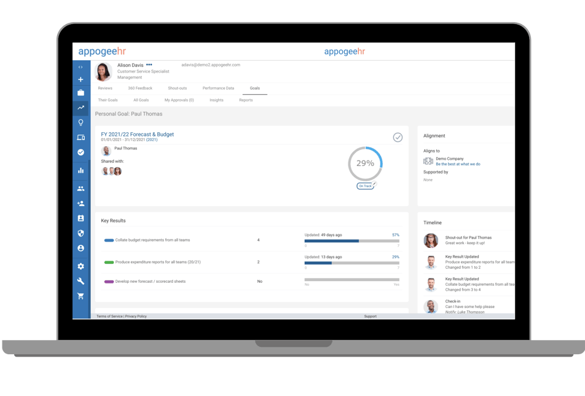Click the plus icon in sidebar
The height and width of the screenshot is (396, 585).
[80, 79]
